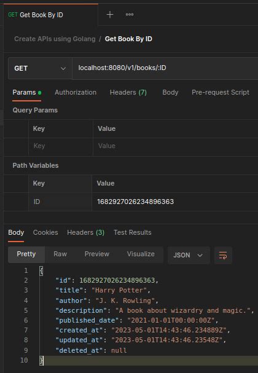Open the Pre-request Script tab
Viewport: 258px width, 373px height.
pyautogui.click(x=221, y=93)
